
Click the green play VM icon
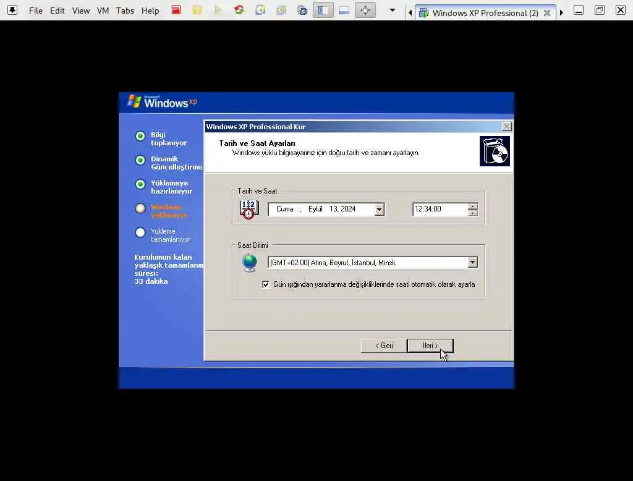[x=218, y=10]
